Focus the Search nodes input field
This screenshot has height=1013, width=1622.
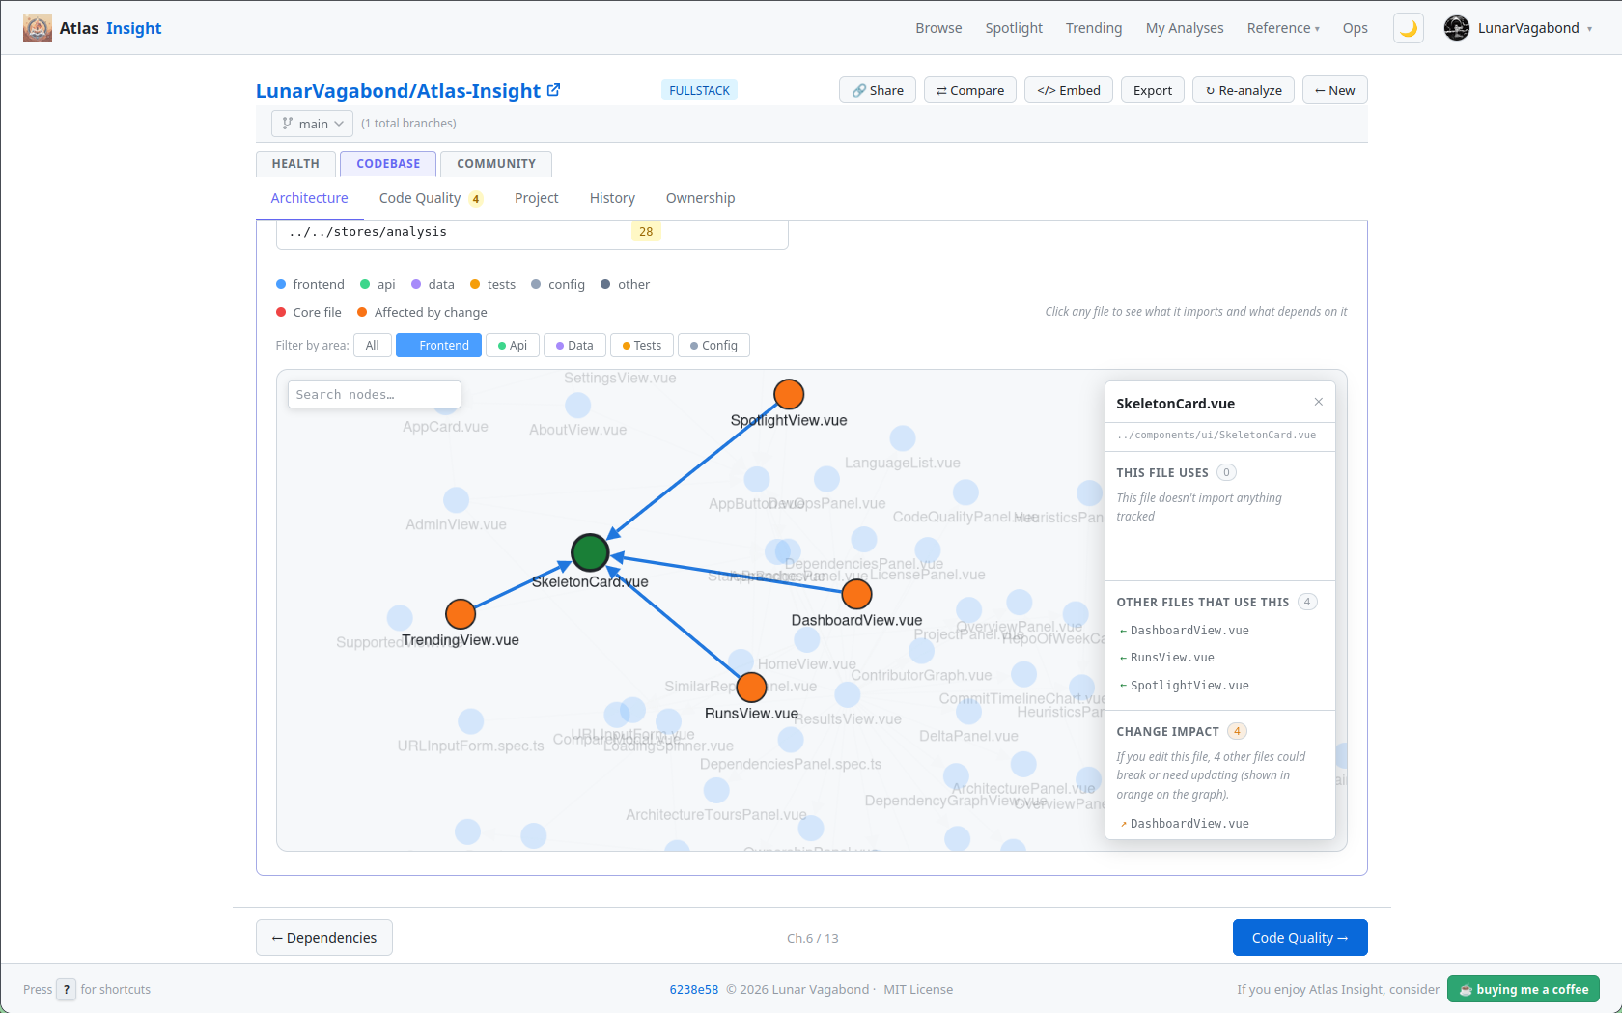(374, 395)
